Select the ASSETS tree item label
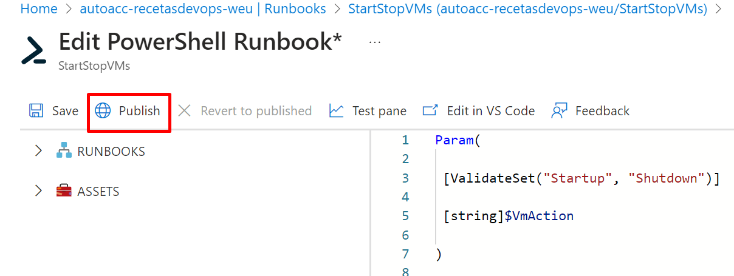This screenshot has width=734, height=276. tap(98, 192)
